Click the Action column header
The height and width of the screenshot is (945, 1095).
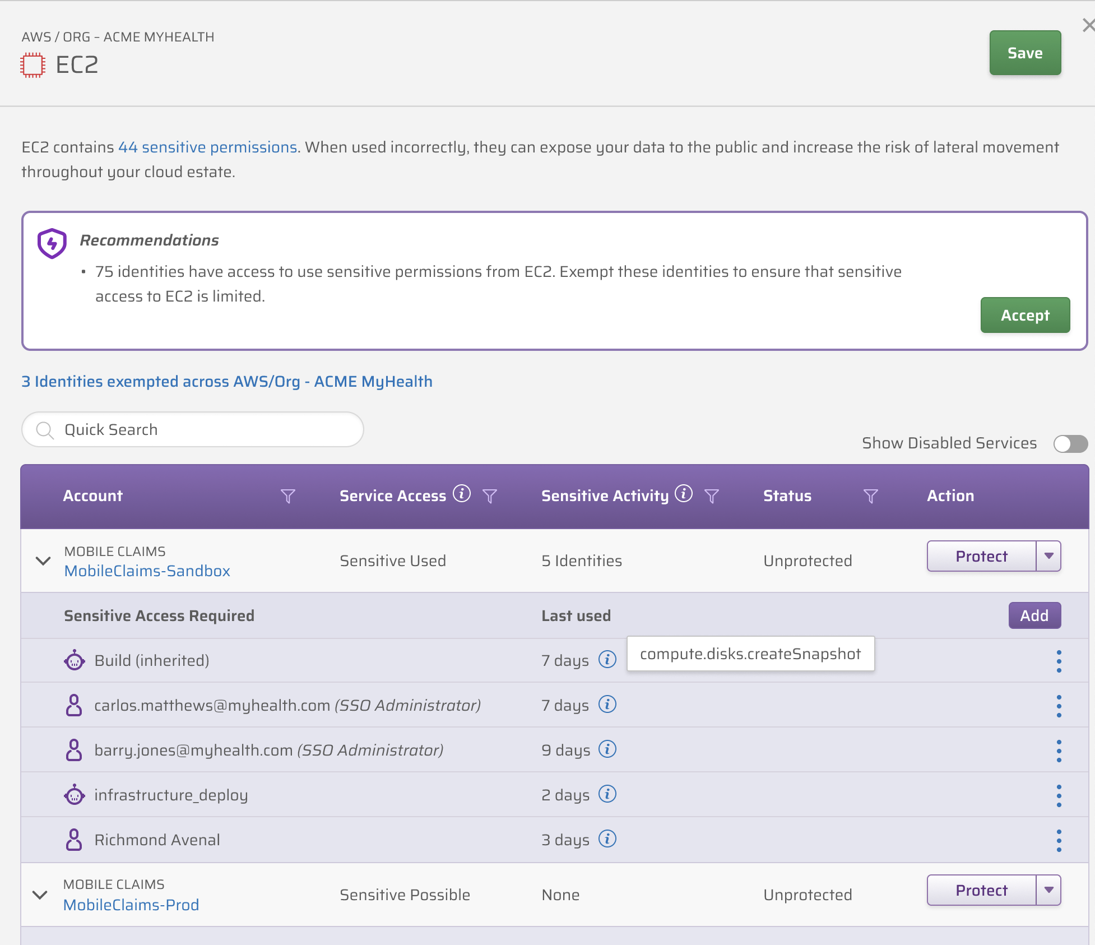[950, 496]
